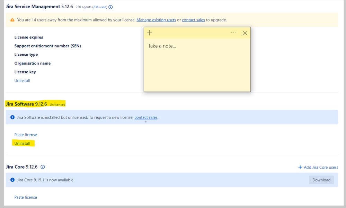
Task: Click the Add Jira Core users link
Action: [318, 167]
